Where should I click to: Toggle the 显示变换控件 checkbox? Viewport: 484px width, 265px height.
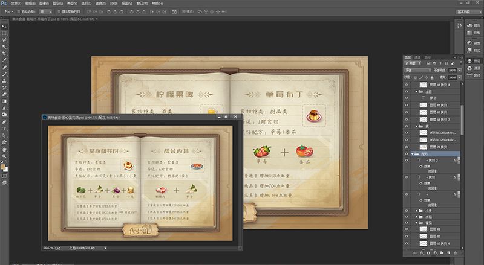point(59,11)
